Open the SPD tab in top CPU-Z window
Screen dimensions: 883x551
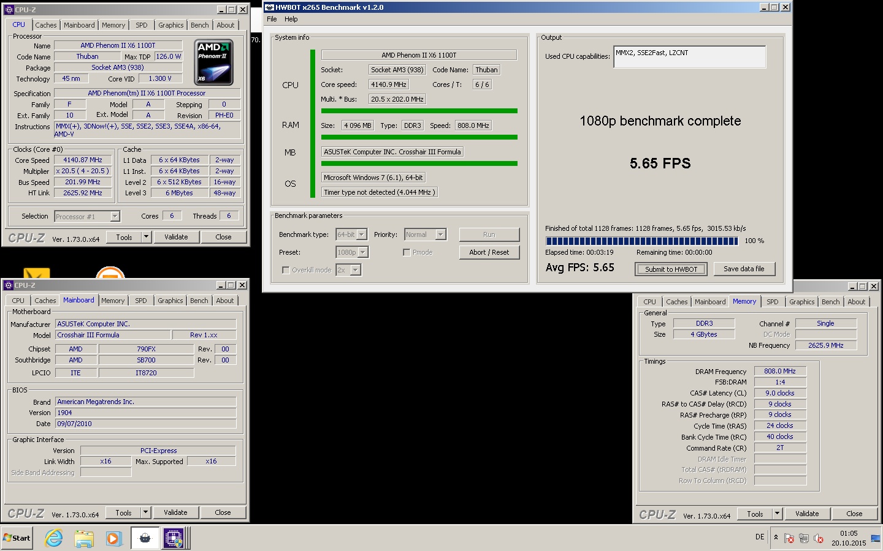coord(142,25)
